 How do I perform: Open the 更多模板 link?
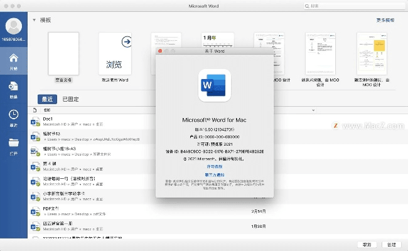coord(385,20)
